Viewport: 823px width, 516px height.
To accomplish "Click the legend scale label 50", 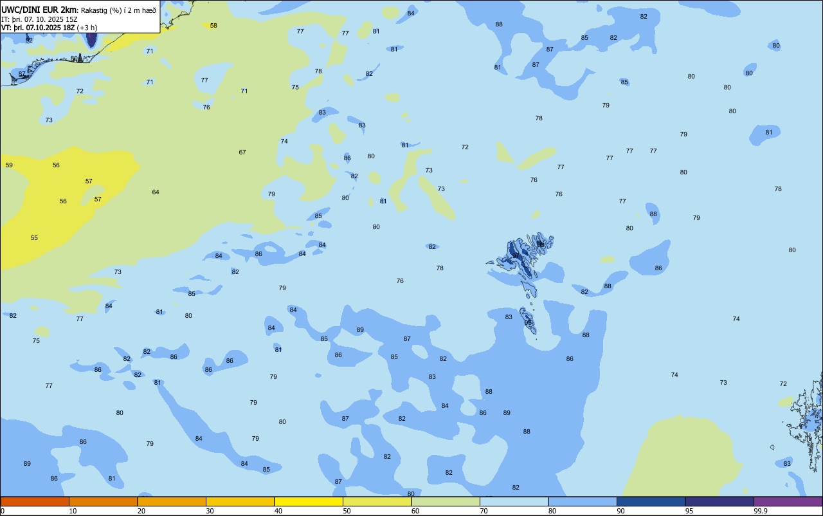I will pyautogui.click(x=347, y=511).
